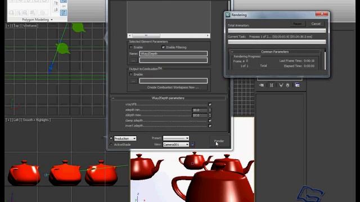Viewport: 360px width, 202px height.
Task: Click Create Combustion Workspace Now button
Action: [x=173, y=88]
